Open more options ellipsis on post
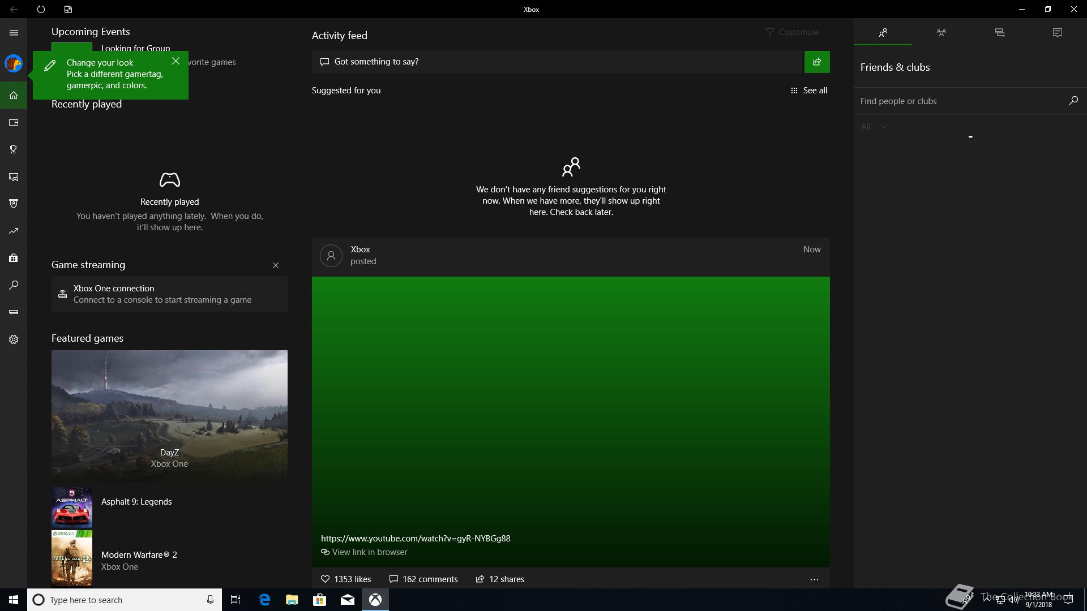The height and width of the screenshot is (611, 1087). [x=814, y=579]
